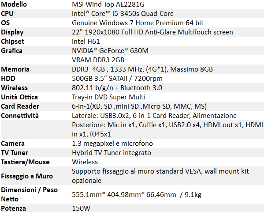Screen dimensions: 264x212
Task: Select the 150W Potenza value
Action: click(81, 208)
